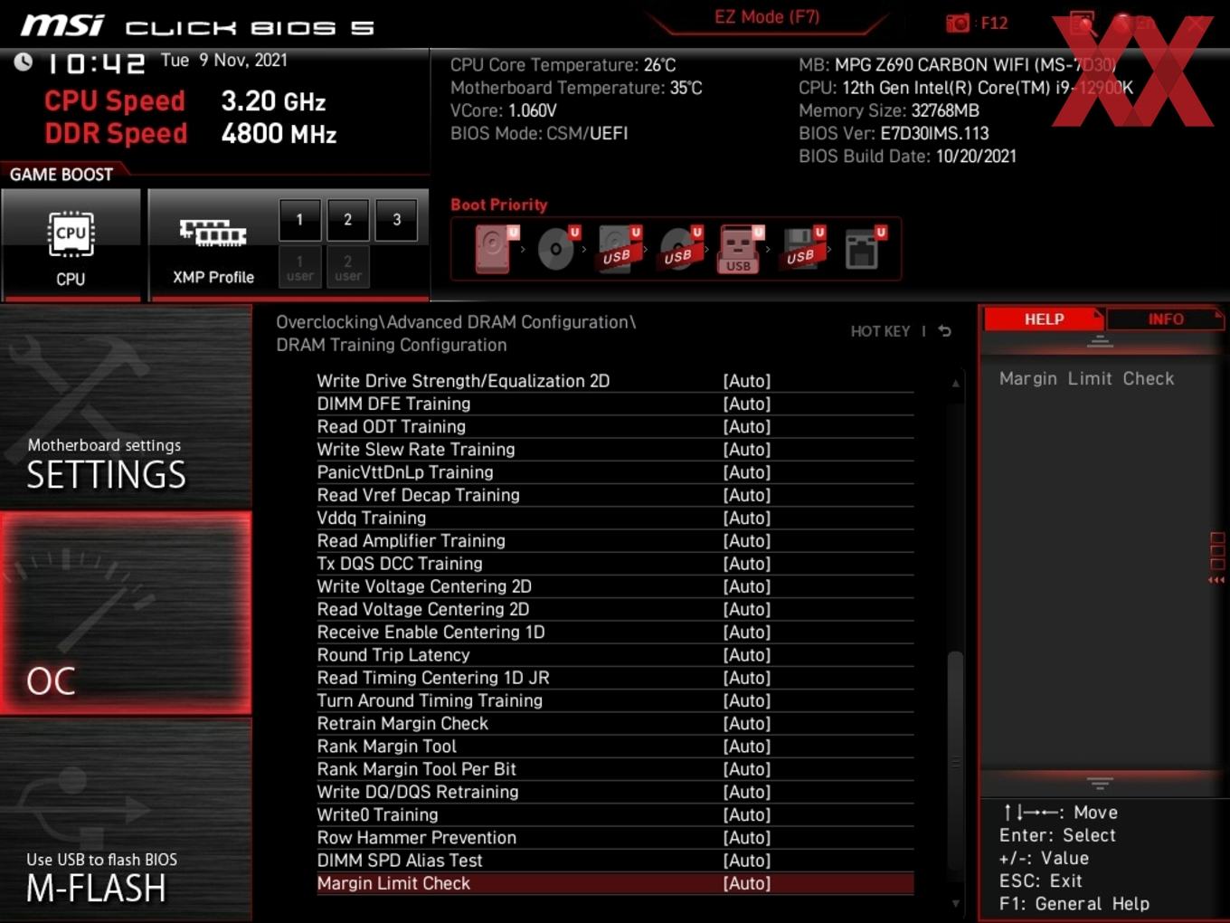
Task: Select DIMM SPD Alias Test row
Action: point(615,861)
